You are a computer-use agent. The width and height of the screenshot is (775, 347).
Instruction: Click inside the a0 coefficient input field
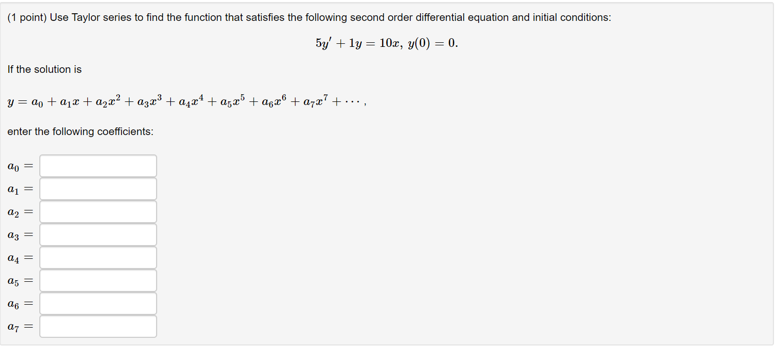[x=98, y=166]
